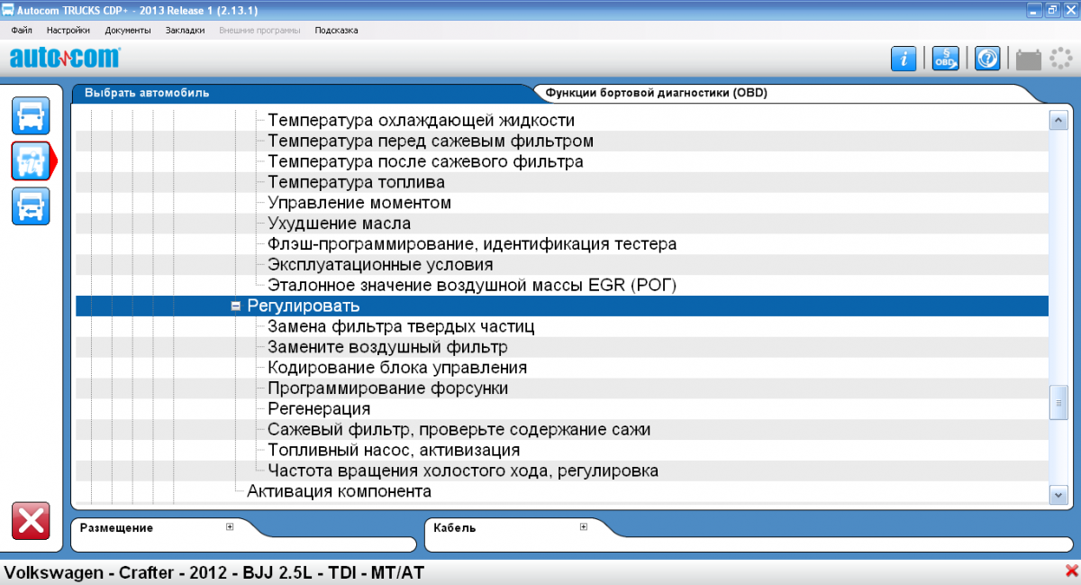Select Флэш-программирование, идентификация тестера

(472, 244)
